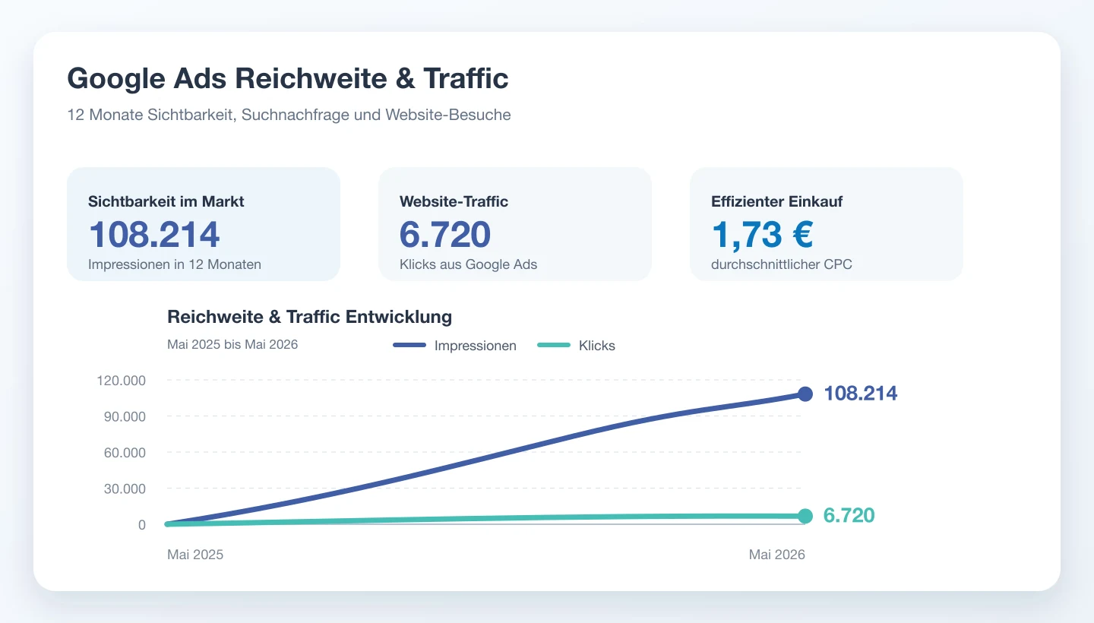Image resolution: width=1094 pixels, height=623 pixels.
Task: Click the 6.720 value in Website-Traffic card
Action: (x=445, y=234)
